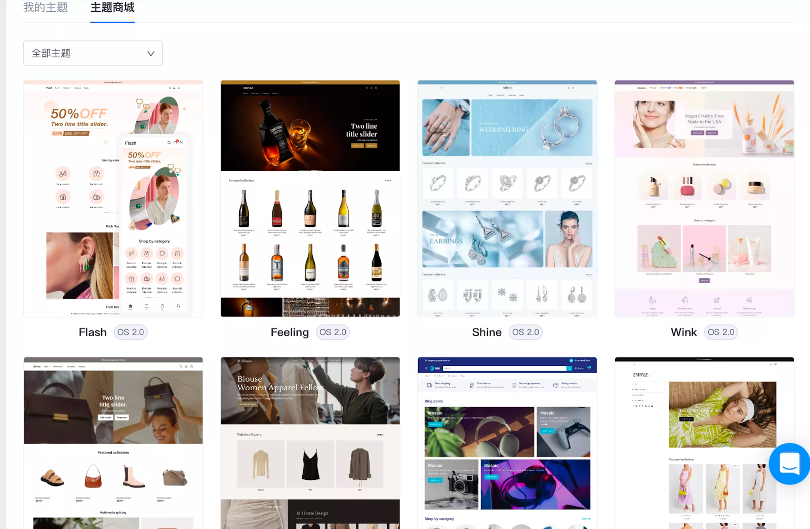Image resolution: width=810 pixels, height=529 pixels.
Task: Click the Wink theme name label
Action: point(683,332)
